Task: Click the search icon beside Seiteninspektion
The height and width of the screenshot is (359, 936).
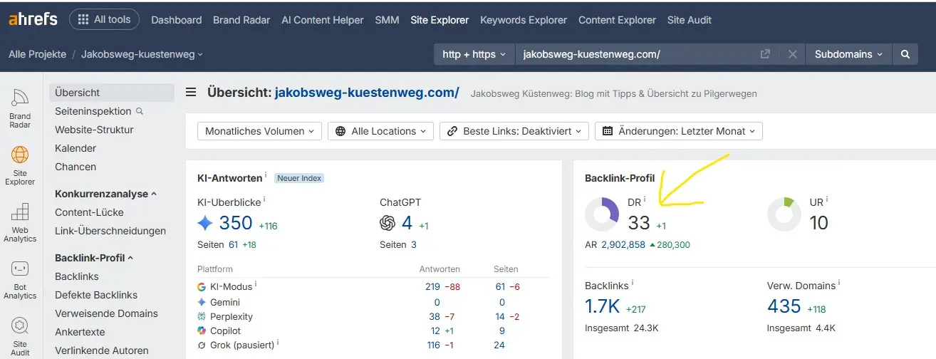Action: [x=140, y=111]
